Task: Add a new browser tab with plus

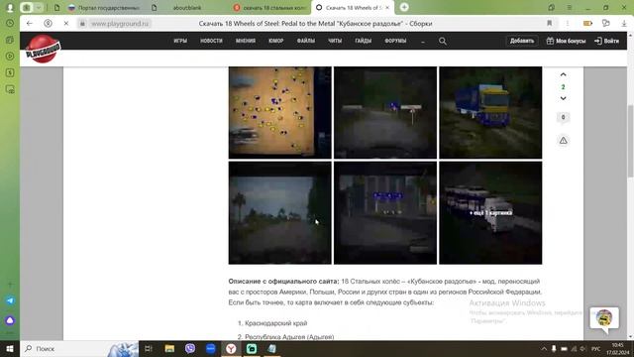Action: 404,7
